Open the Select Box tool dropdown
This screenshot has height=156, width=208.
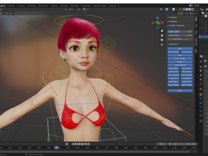click(9, 13)
